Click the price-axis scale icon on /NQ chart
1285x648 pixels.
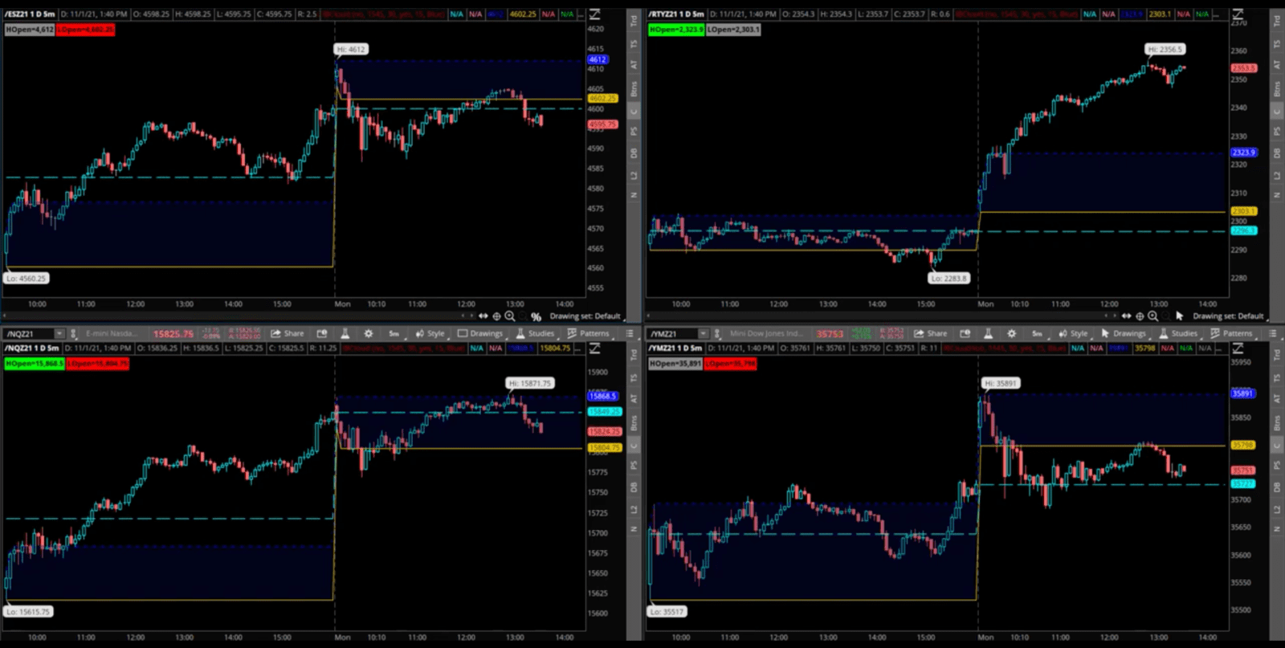[x=595, y=348]
